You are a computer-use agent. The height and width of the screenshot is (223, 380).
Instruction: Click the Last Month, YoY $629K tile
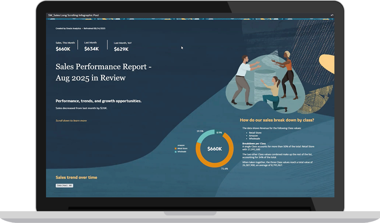(122, 46)
